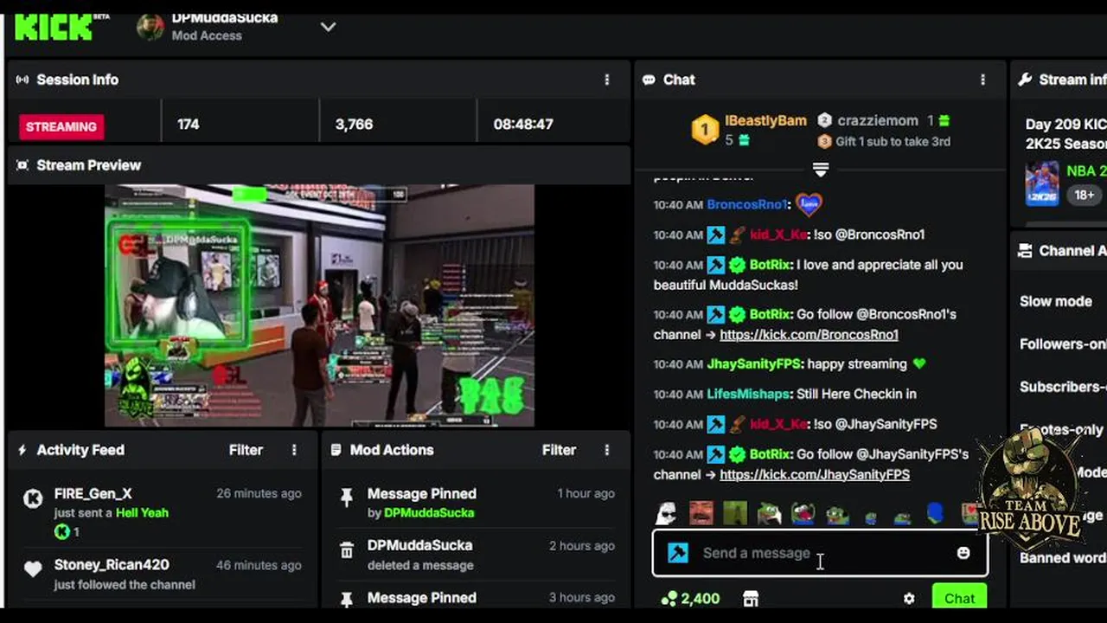Open the emoji picker smiley
Viewport: 1107px width, 623px height.
point(963,553)
